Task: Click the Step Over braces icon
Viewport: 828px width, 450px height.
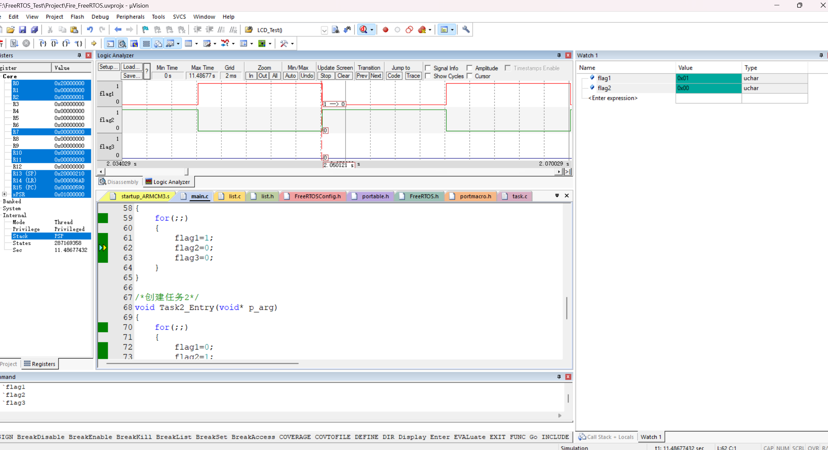Action: point(55,43)
